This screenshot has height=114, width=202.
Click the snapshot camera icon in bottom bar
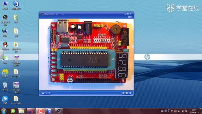123,93
